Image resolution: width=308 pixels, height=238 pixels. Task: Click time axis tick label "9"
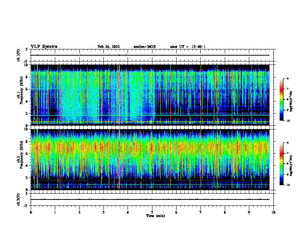coord(249,212)
